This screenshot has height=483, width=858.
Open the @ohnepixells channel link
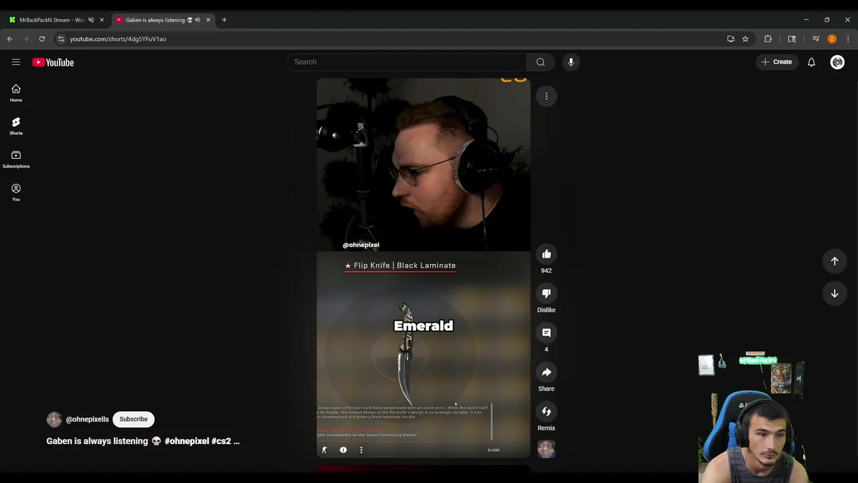pyautogui.click(x=87, y=419)
